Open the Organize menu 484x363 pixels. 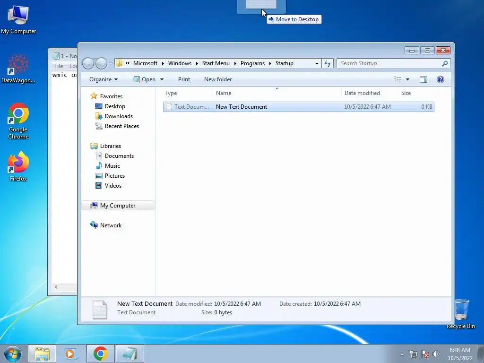coord(104,79)
